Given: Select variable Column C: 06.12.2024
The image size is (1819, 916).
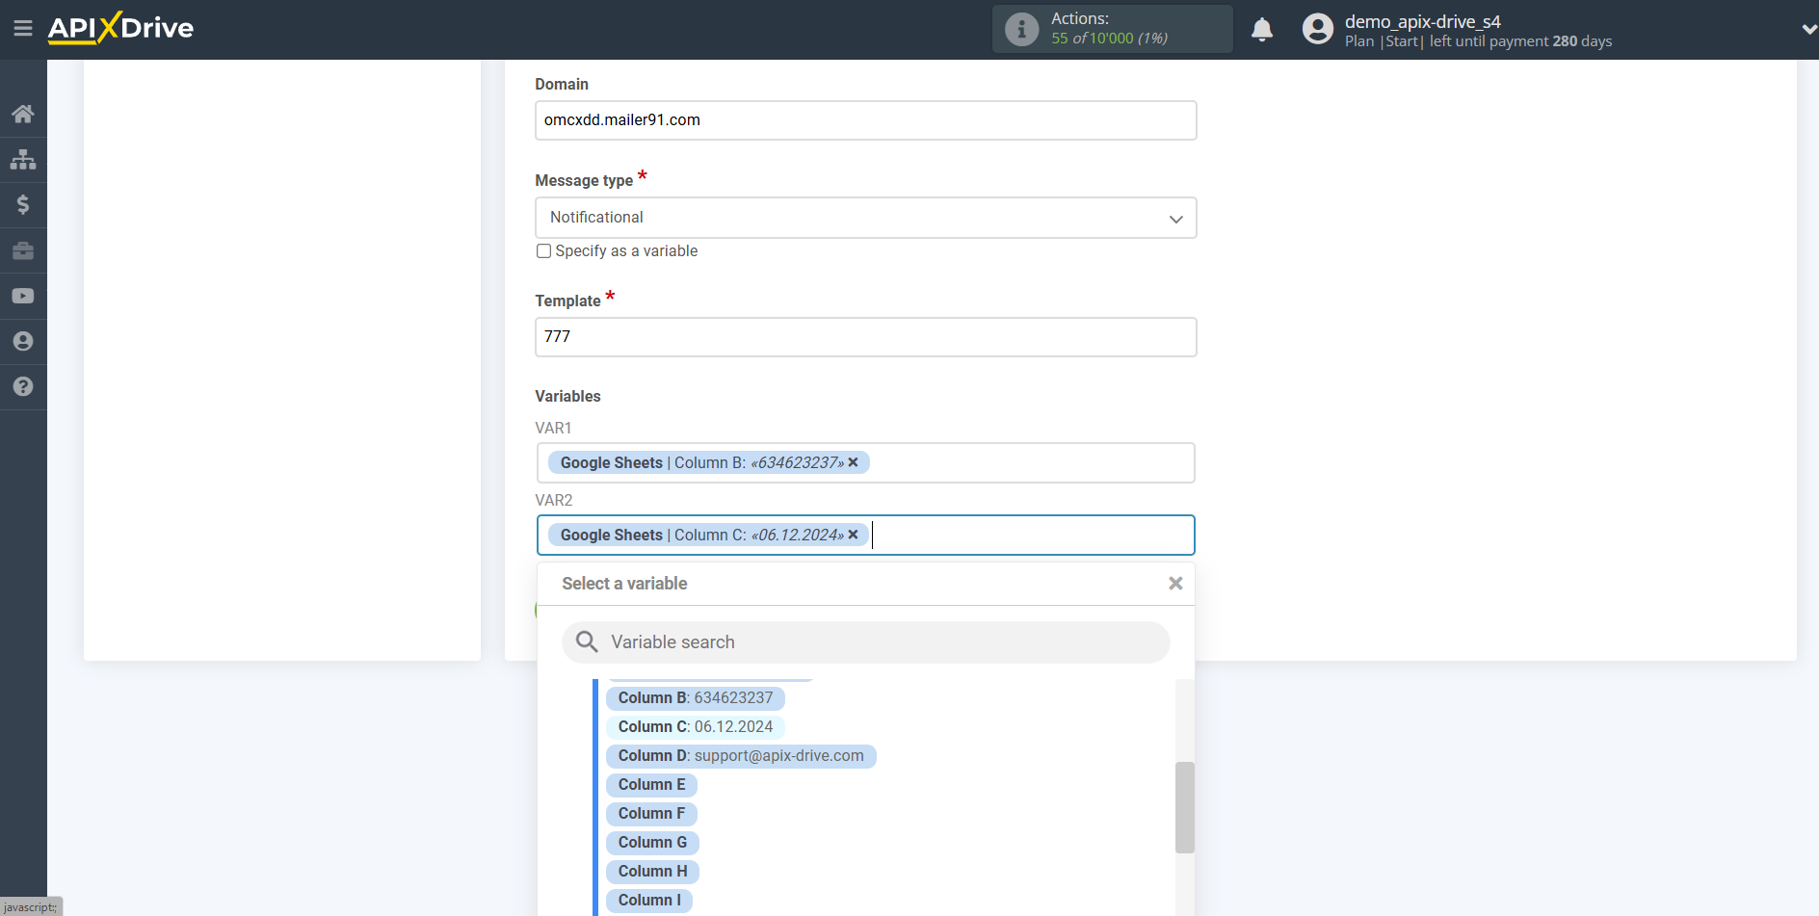Looking at the screenshot, I should point(696,727).
